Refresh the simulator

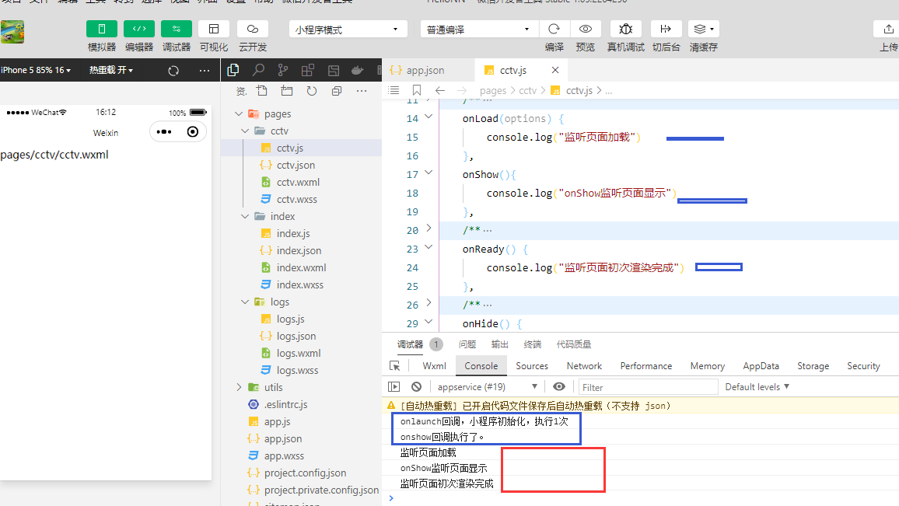click(173, 71)
